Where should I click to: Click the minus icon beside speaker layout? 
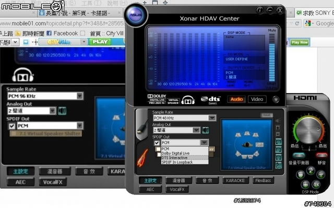coord(278,134)
